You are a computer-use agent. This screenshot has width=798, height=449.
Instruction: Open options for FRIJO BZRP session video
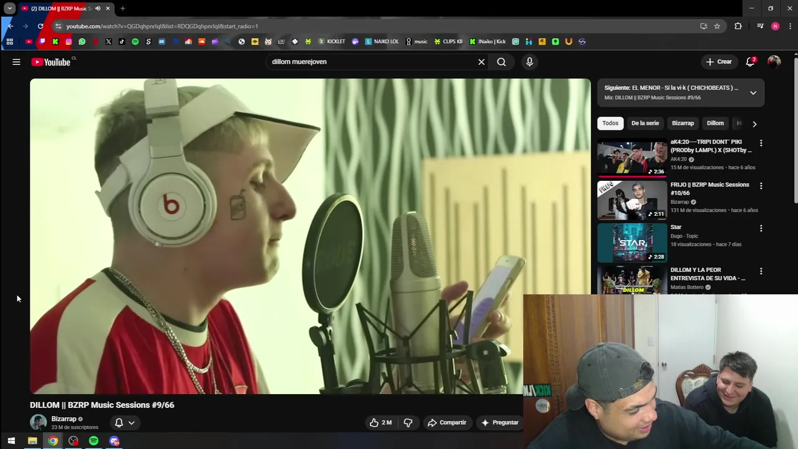[x=761, y=186]
